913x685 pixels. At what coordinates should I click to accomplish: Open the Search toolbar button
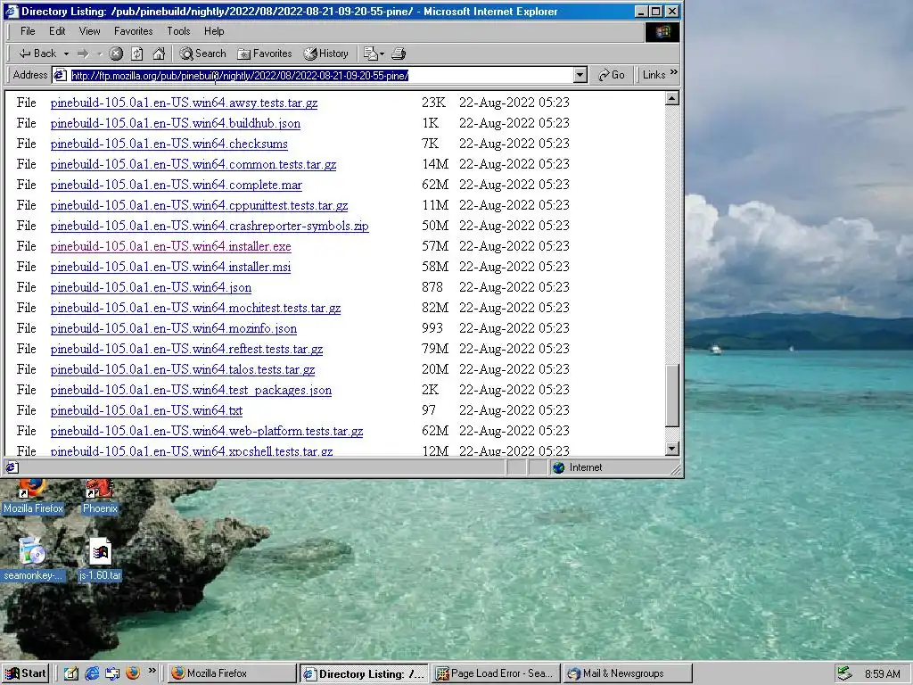202,54
